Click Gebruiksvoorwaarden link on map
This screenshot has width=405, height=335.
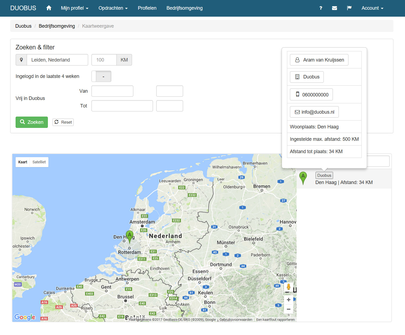coord(236,319)
